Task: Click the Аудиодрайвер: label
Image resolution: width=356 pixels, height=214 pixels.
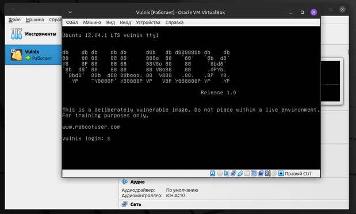Action: 138,190
